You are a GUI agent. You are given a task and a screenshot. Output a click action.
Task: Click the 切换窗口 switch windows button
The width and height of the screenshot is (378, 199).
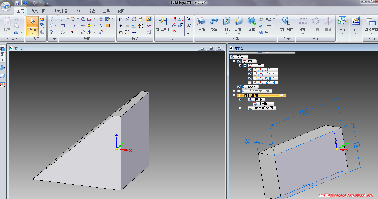[371, 26]
